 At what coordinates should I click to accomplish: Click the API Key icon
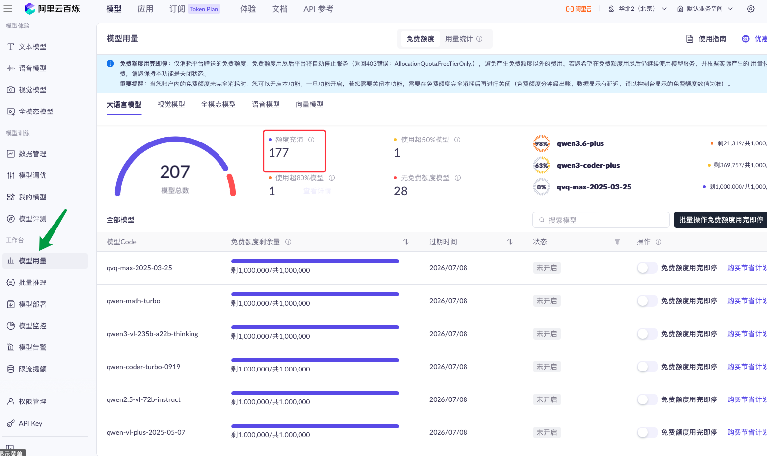[11, 423]
